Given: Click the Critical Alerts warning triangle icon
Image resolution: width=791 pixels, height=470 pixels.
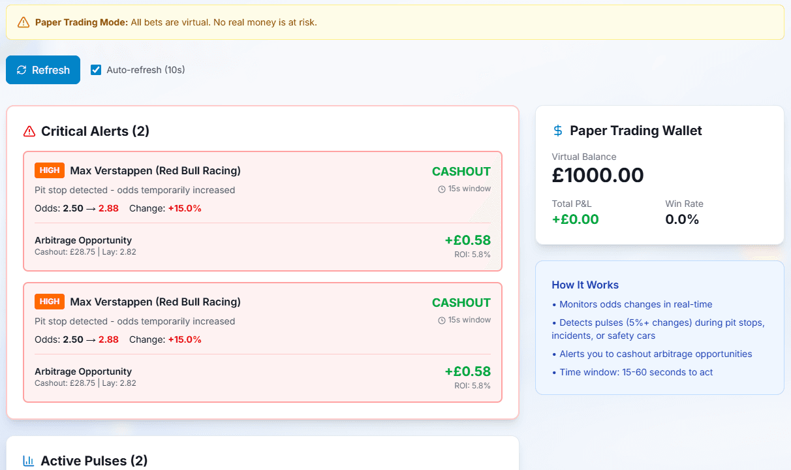Looking at the screenshot, I should pyautogui.click(x=29, y=131).
